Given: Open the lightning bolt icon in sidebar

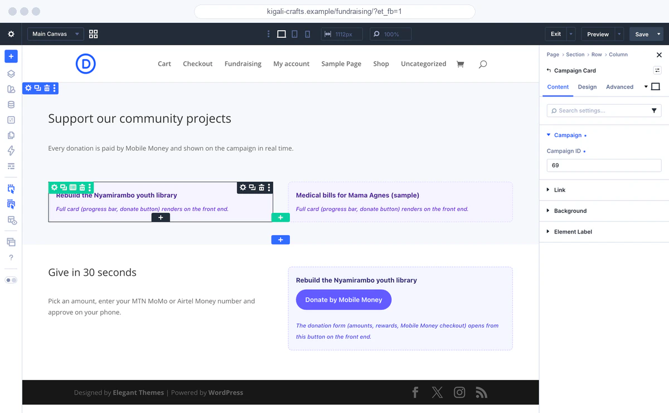Looking at the screenshot, I should point(11,150).
